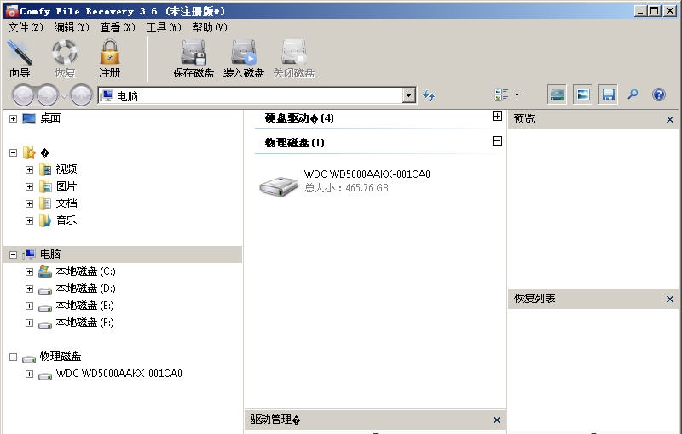Collapse the starred favorites tree node

tap(13, 153)
